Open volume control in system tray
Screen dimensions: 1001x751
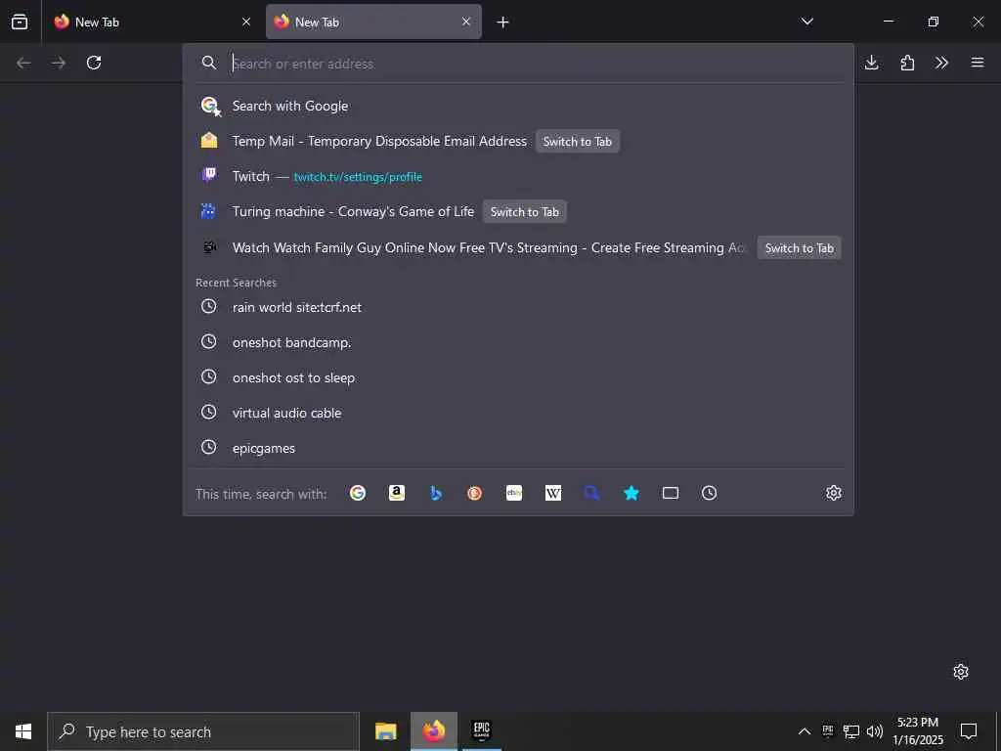coord(875,731)
